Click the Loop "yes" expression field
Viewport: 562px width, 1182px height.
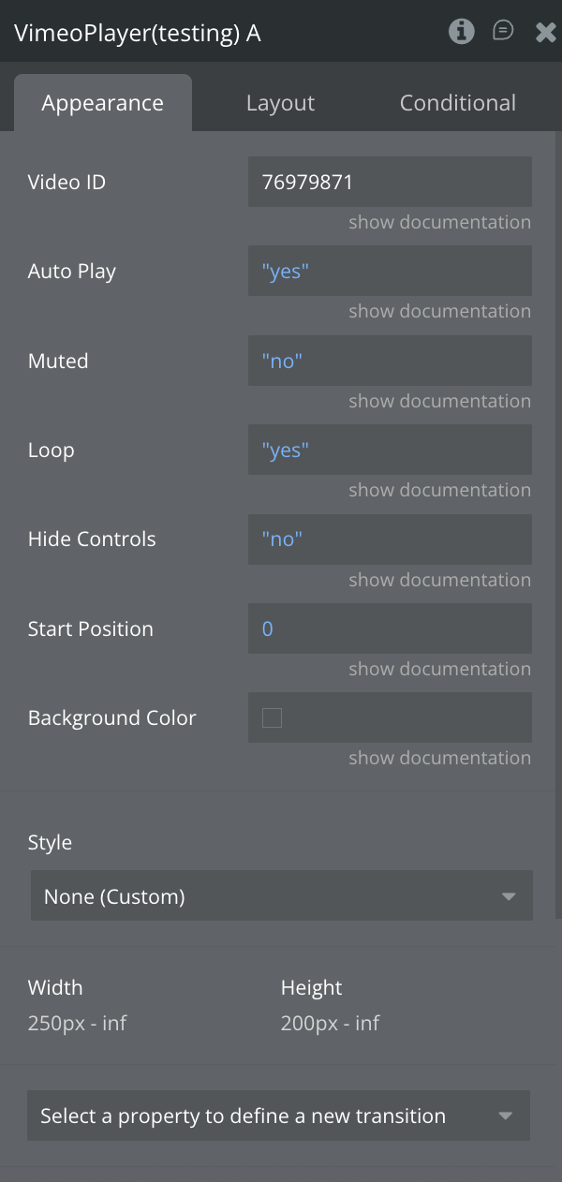pyautogui.click(x=390, y=451)
